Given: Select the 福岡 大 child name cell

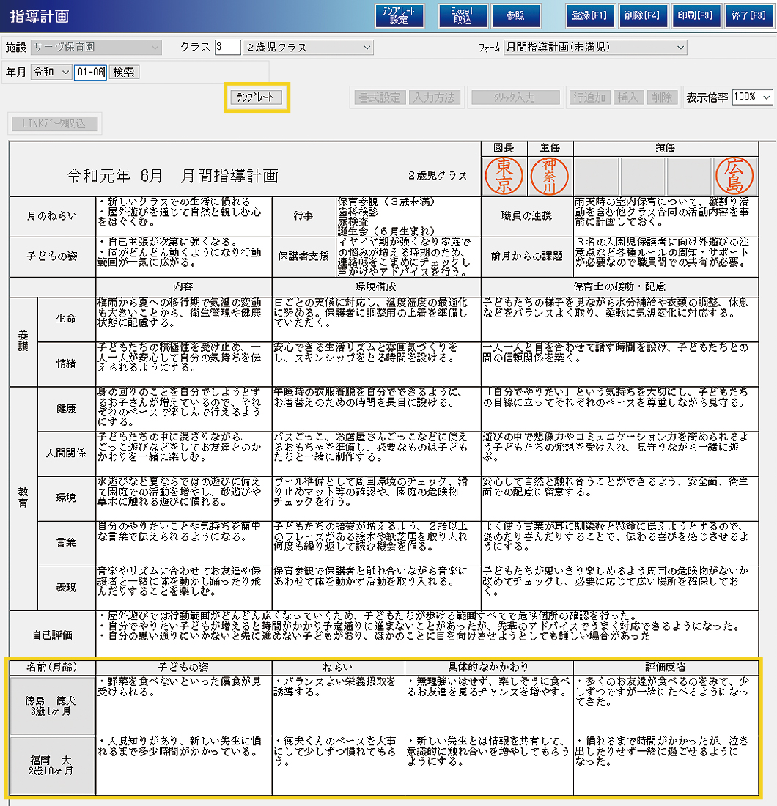Looking at the screenshot, I should (x=51, y=765).
